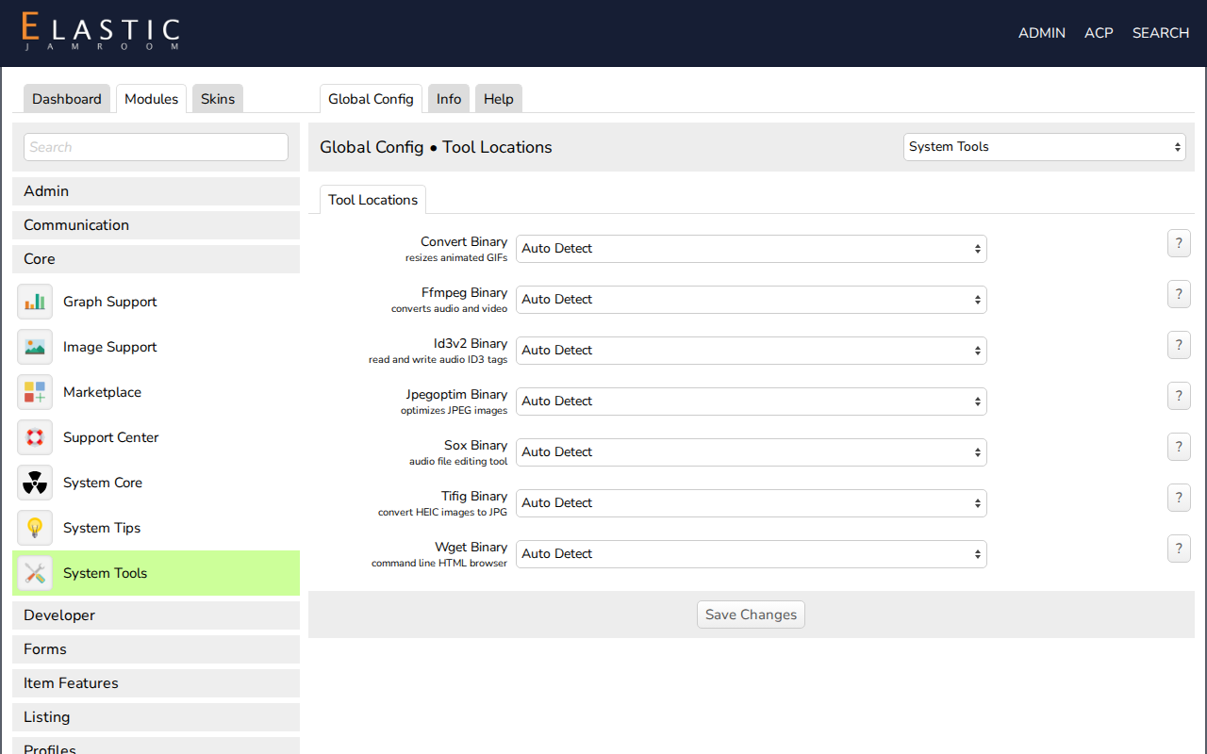
Task: Open the Graph Support module icon
Action: (x=35, y=302)
